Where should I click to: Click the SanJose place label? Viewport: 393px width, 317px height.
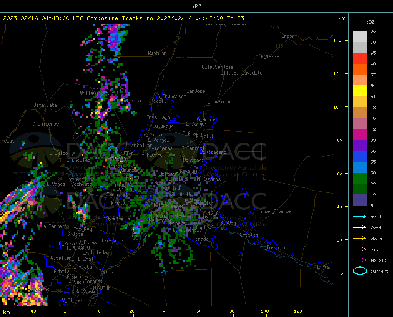click(x=196, y=91)
